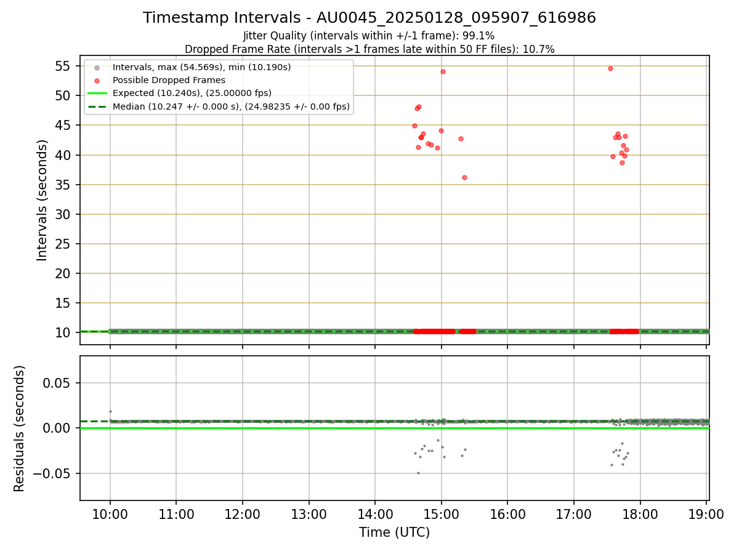Click the dashed green line sample in the legend
Screen dimensions: 739x554
(x=96, y=106)
